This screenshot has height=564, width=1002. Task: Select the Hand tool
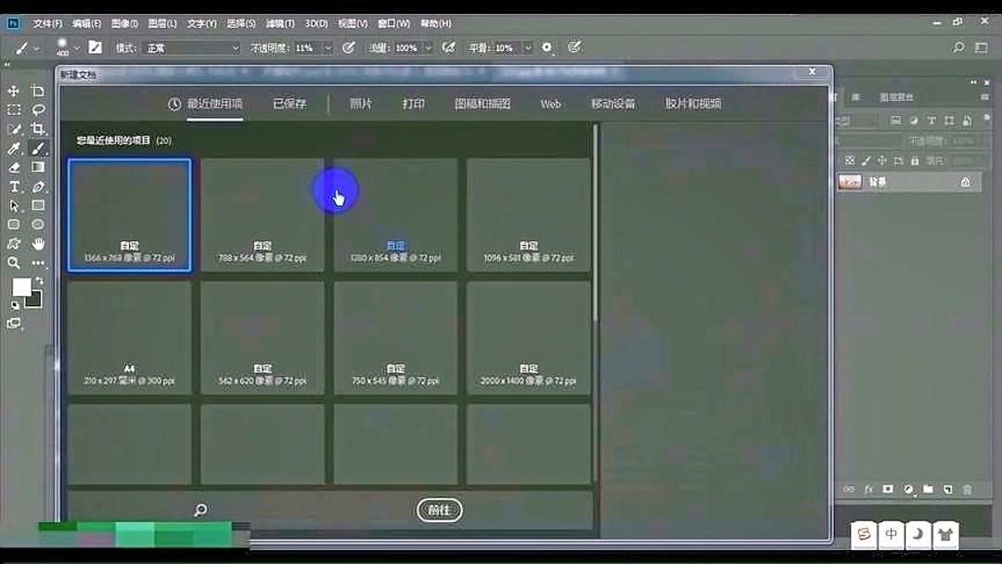(37, 242)
